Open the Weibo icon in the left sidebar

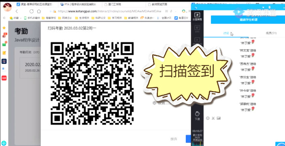pos(4,36)
